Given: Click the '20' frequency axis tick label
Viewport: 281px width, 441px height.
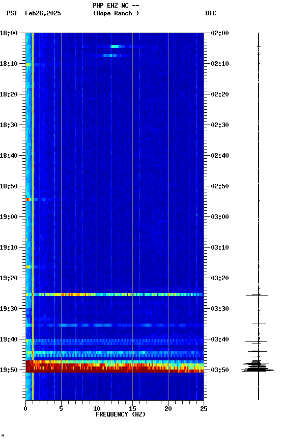Looking at the screenshot, I should point(168,409).
